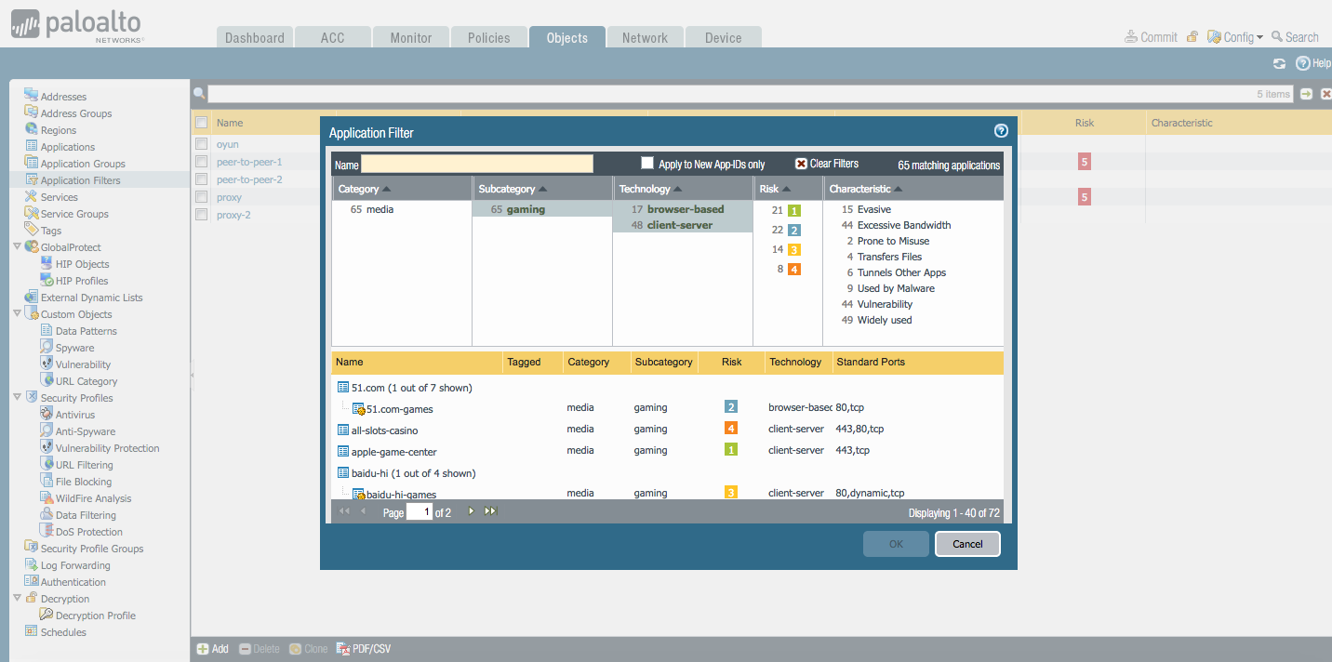Jump to last page in dialog pager
The image size is (1332, 662).
[491, 511]
